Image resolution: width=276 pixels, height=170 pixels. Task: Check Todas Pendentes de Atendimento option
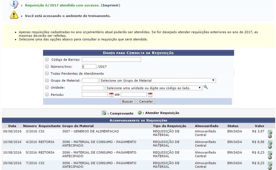[x=47, y=73]
